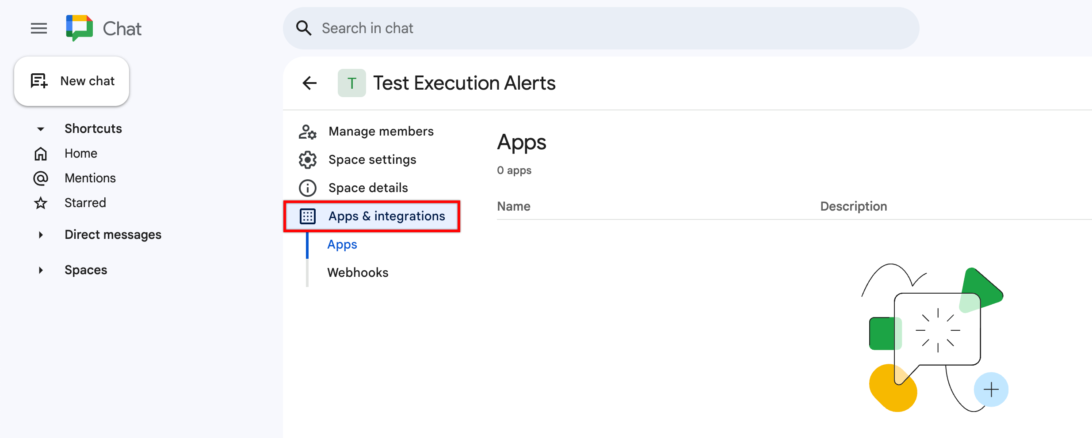
Task: Expand the Shortcuts section
Action: (40, 128)
